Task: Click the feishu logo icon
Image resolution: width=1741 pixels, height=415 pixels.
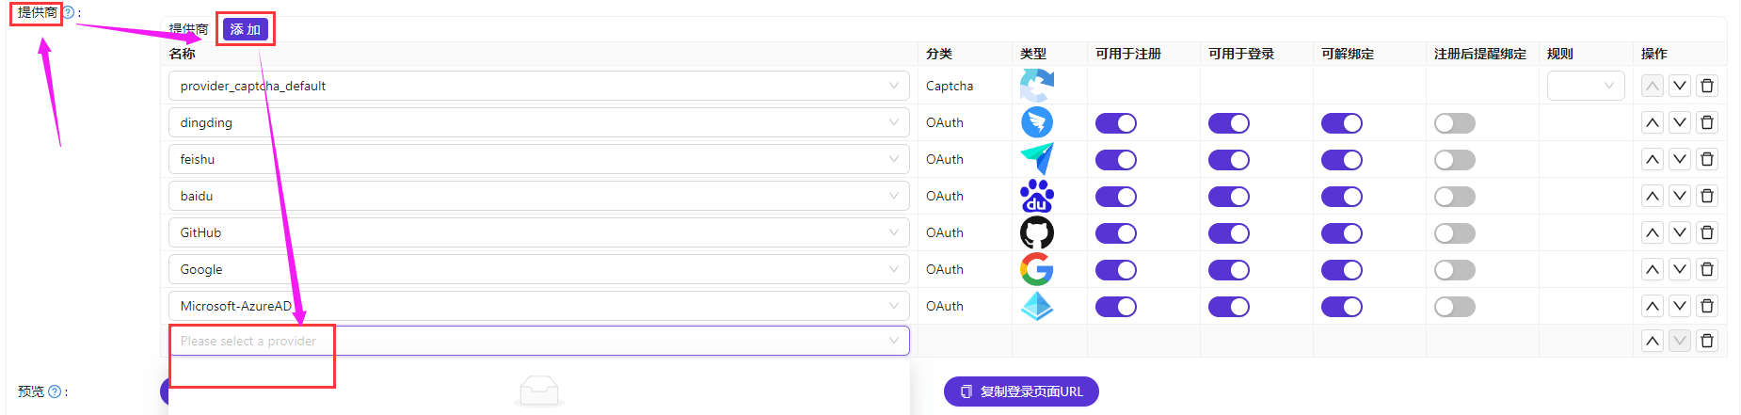Action: point(1037,159)
